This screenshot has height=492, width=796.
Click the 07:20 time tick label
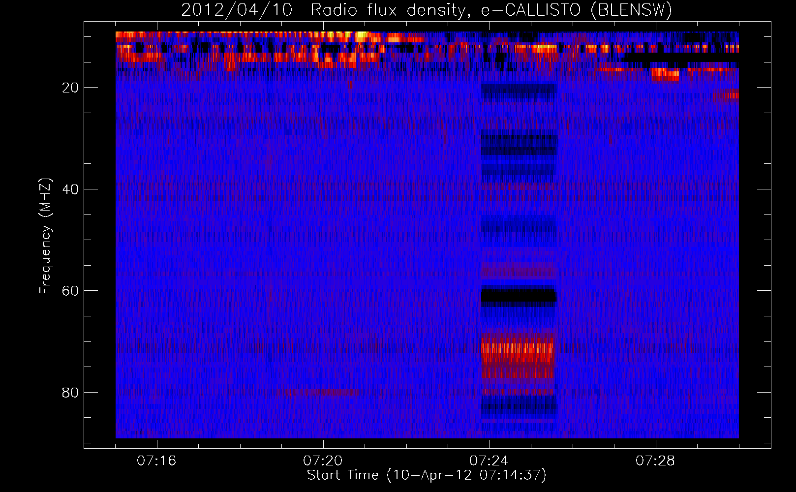click(323, 461)
